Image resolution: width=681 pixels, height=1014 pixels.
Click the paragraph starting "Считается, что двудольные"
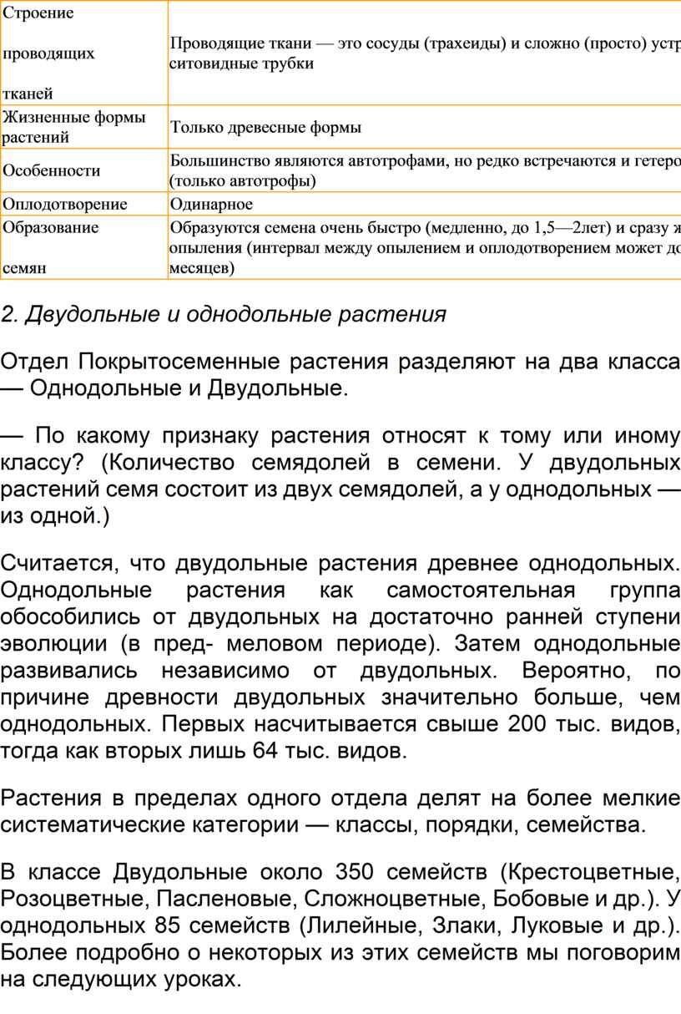tap(340, 565)
